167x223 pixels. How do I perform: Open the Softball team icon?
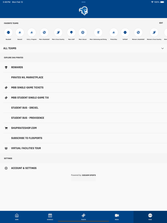coord(125,33)
